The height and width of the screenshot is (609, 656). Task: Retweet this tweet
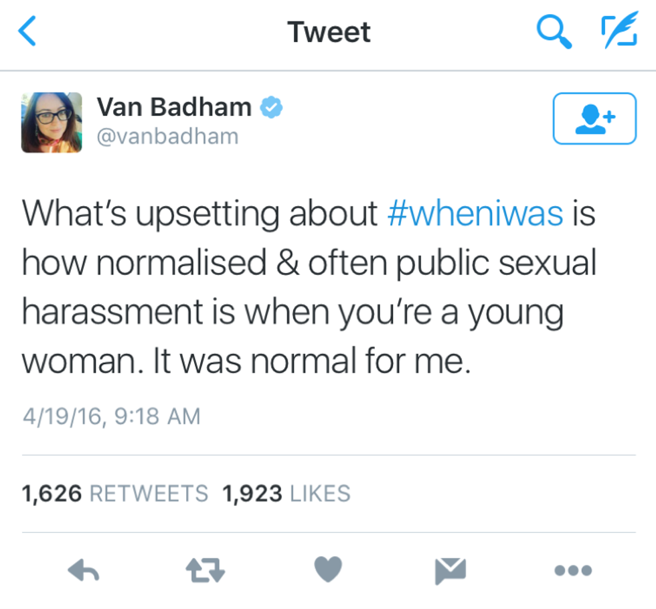[205, 570]
